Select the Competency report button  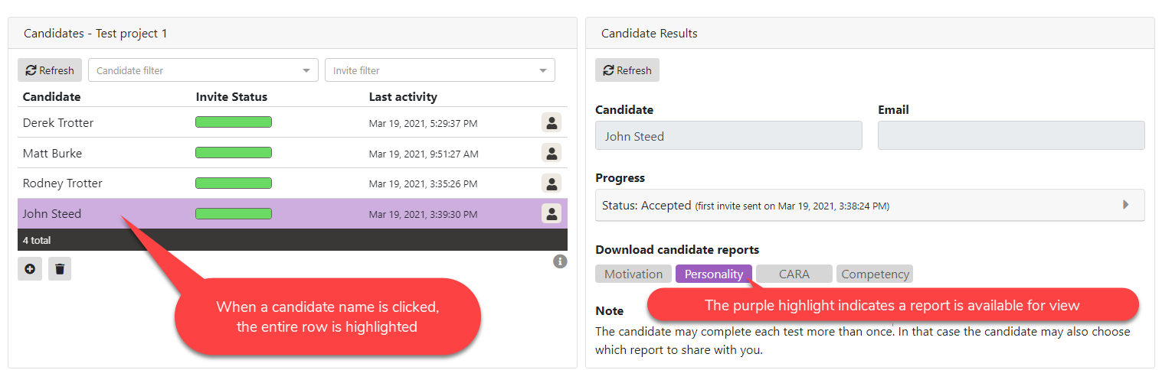tap(875, 274)
